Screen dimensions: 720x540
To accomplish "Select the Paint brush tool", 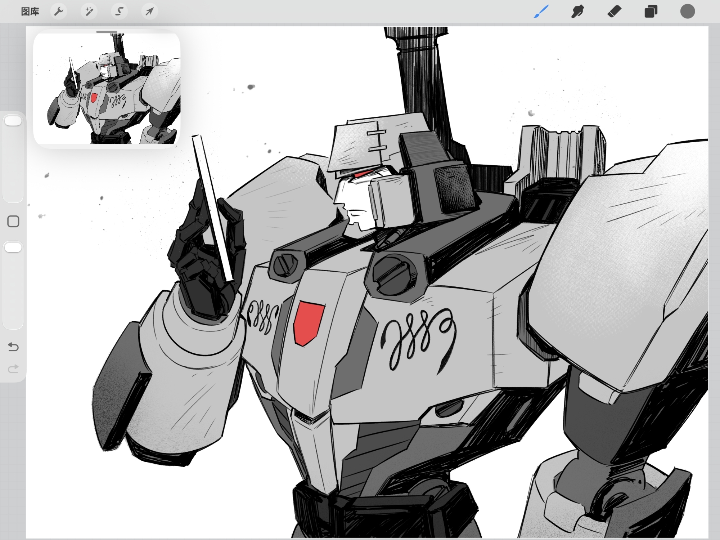I will tap(541, 12).
